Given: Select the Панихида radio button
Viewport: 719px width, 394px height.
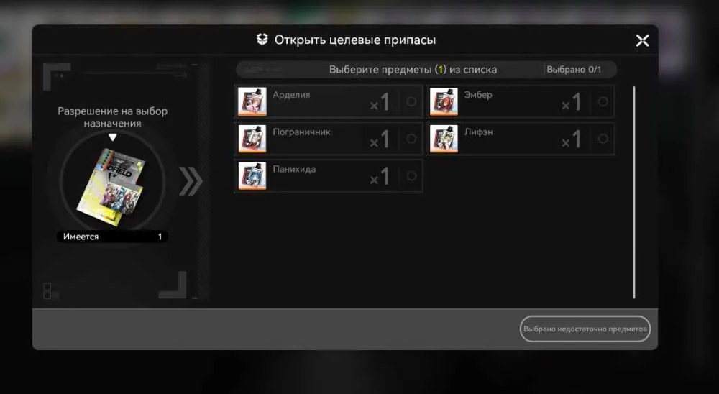Looking at the screenshot, I should (411, 175).
